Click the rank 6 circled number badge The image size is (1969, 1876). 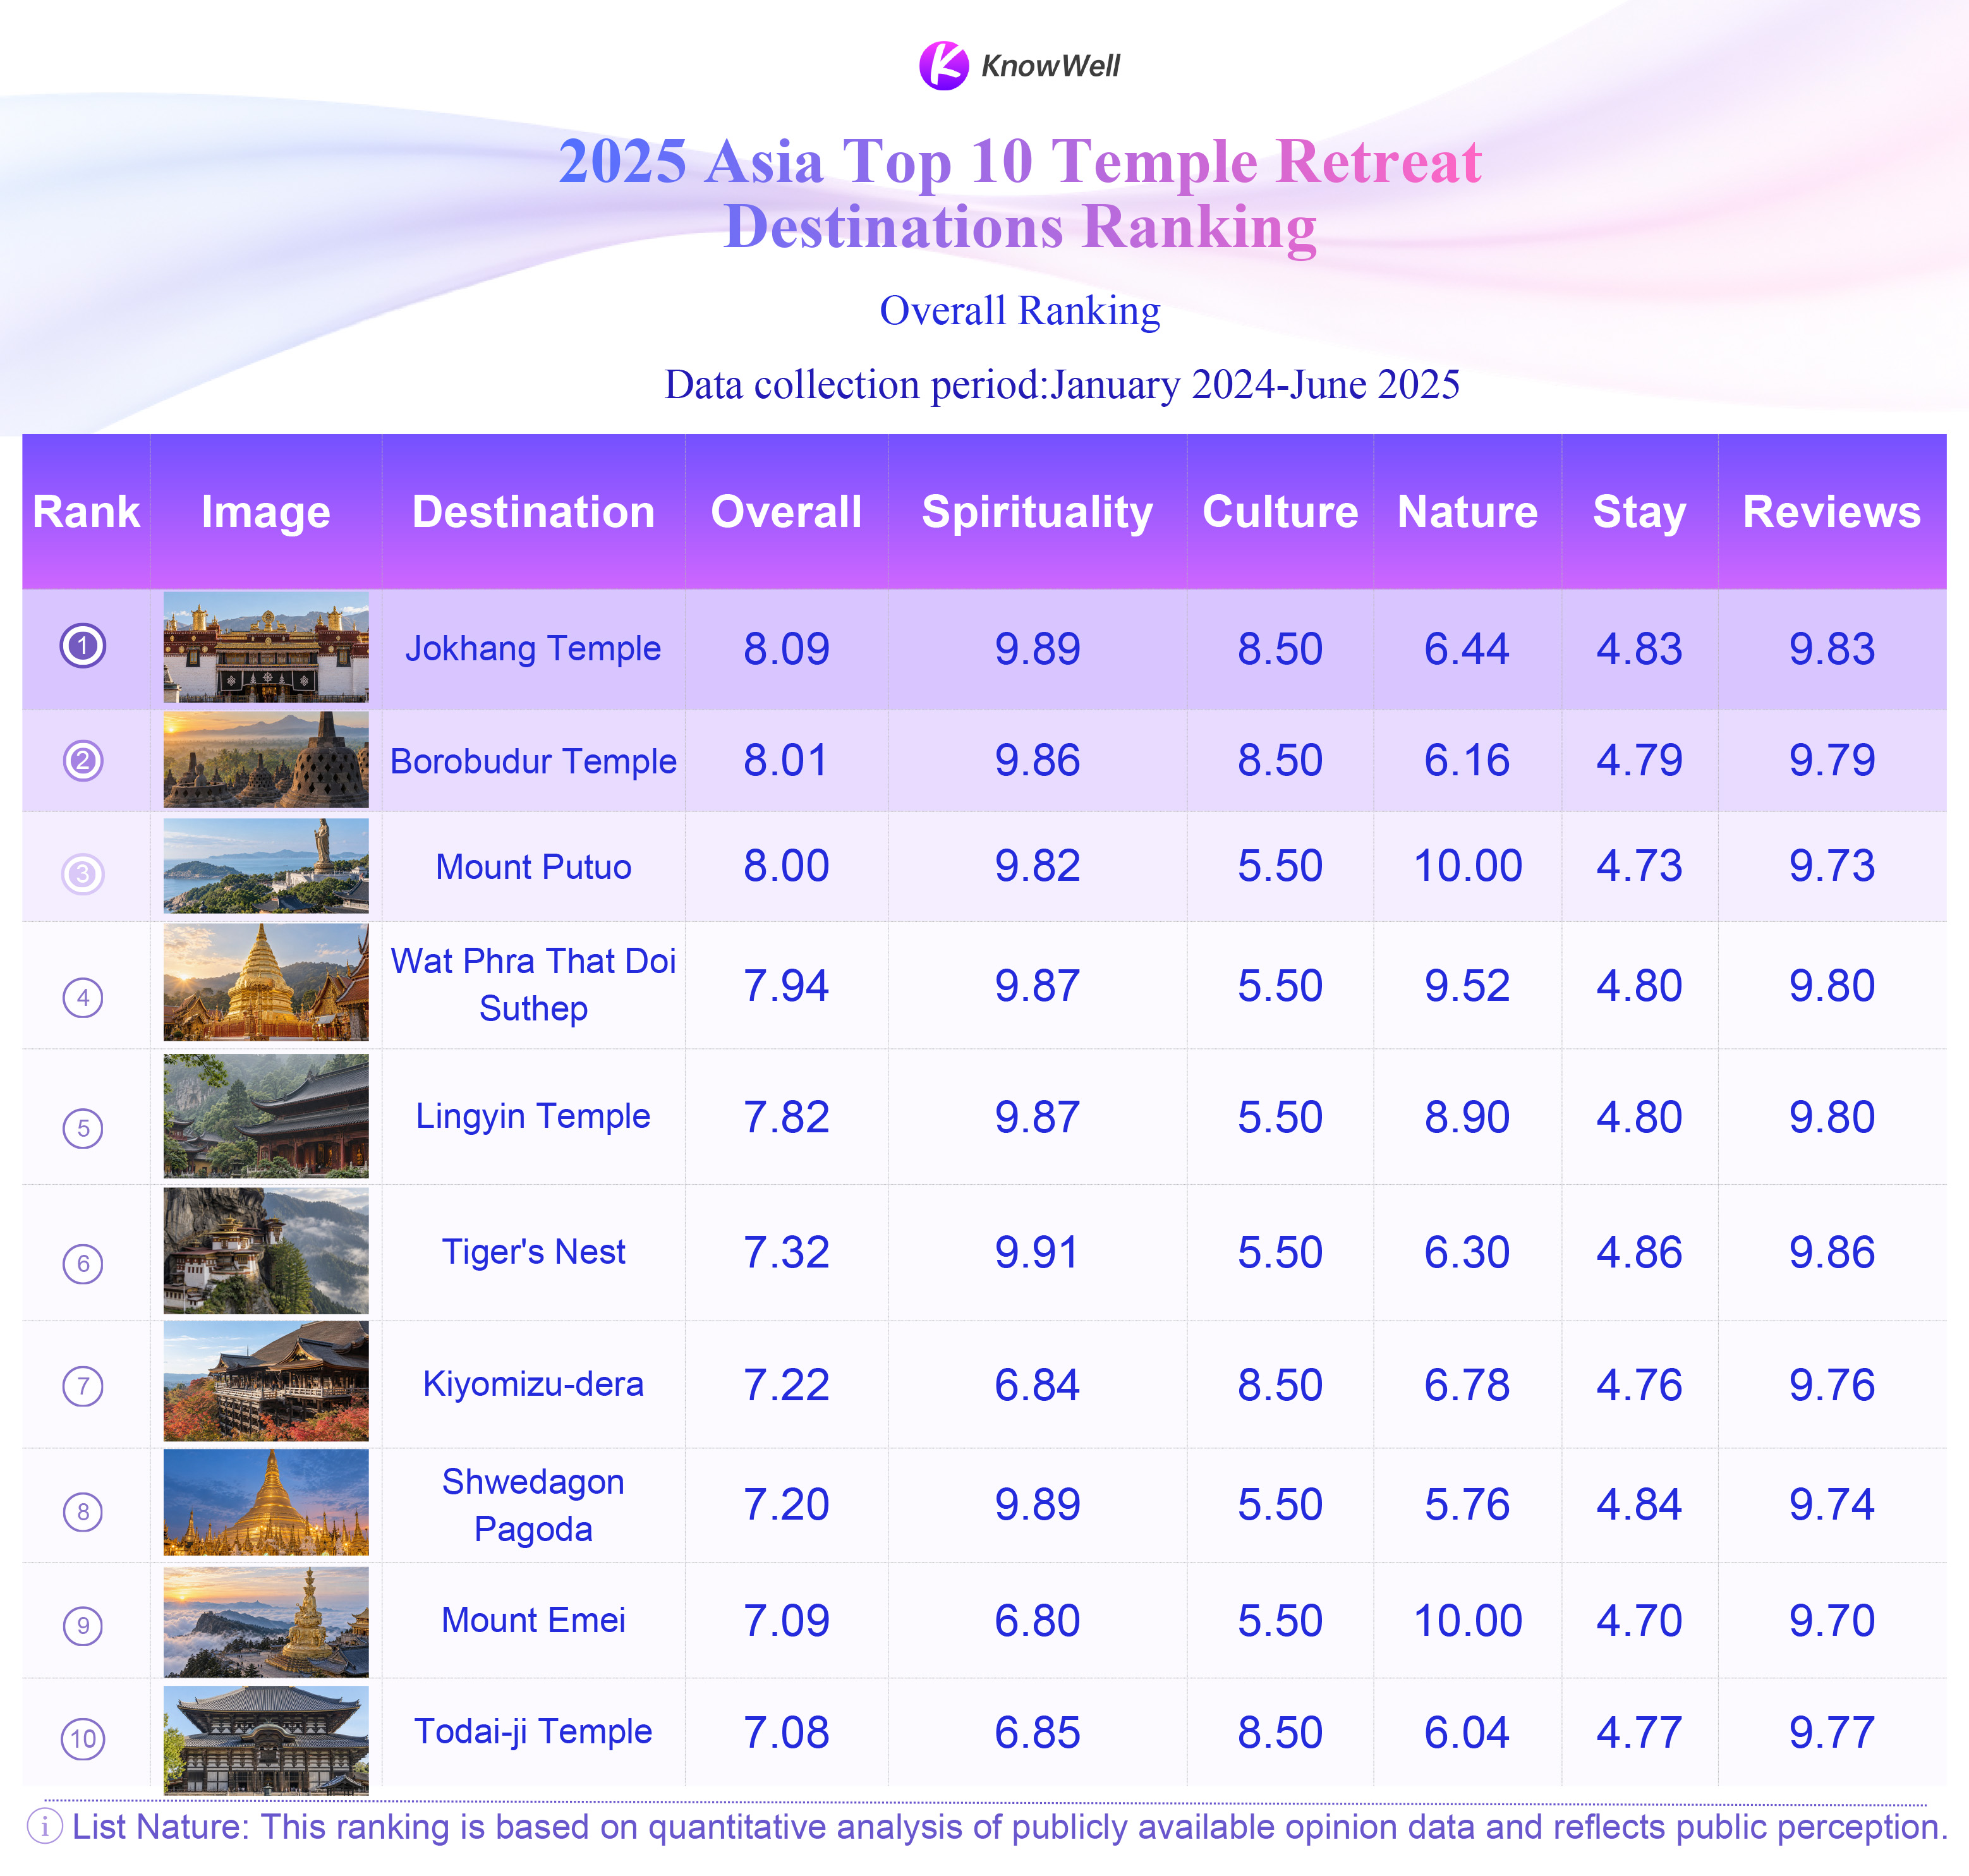point(83,1264)
